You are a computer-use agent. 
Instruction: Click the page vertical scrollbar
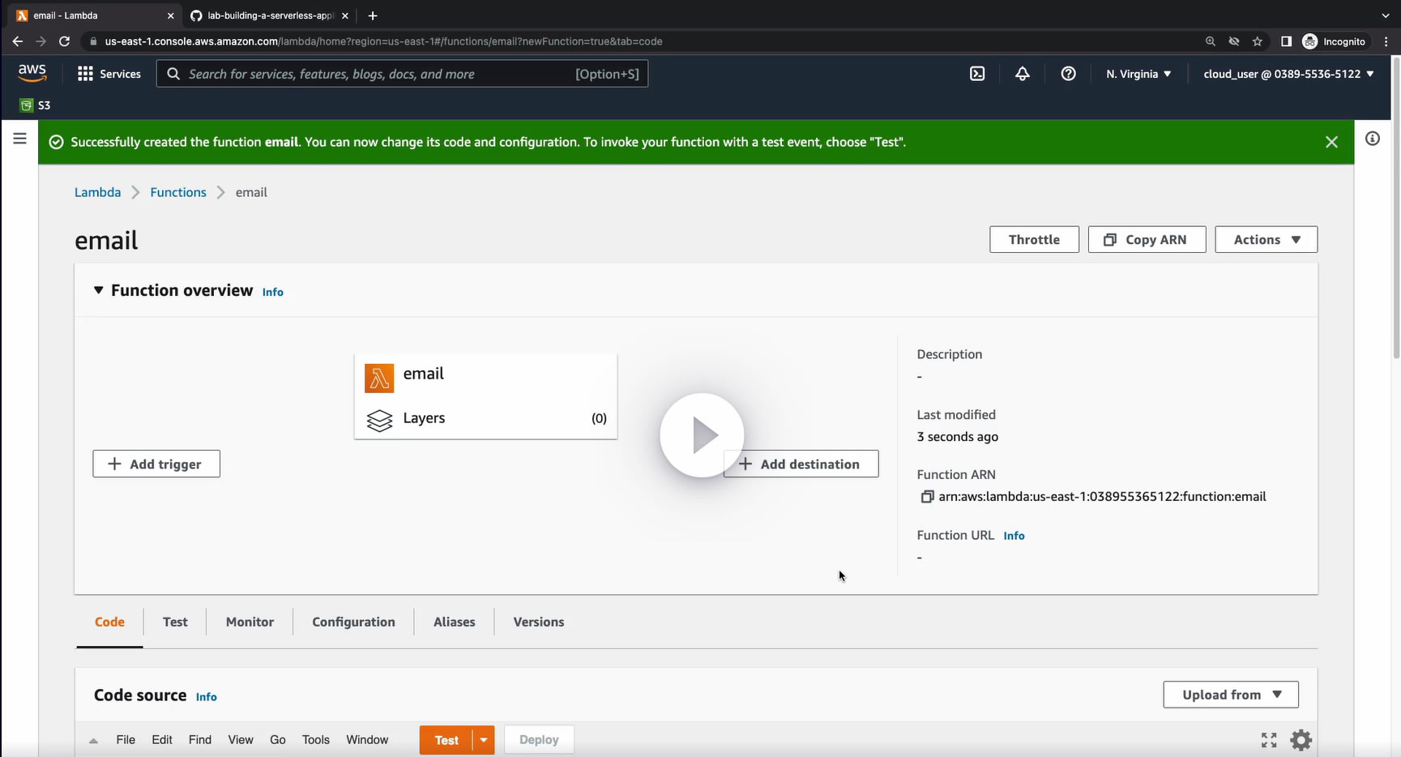1395,207
